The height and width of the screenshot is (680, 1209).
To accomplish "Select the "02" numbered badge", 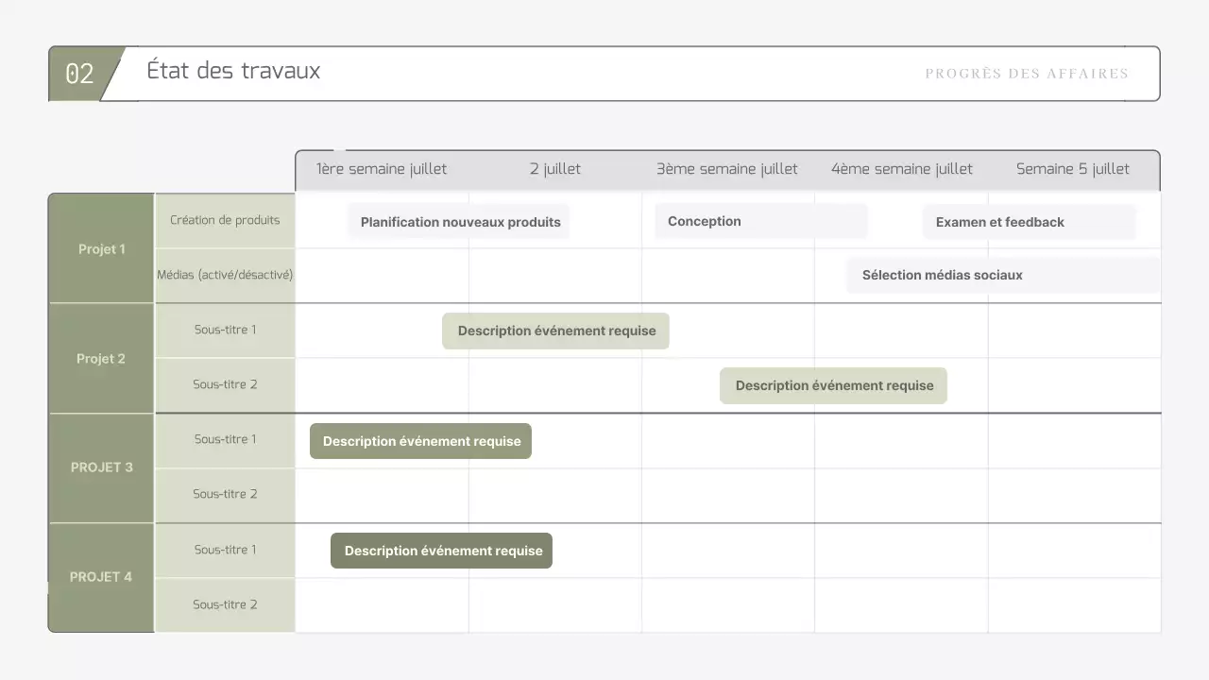I will click(x=79, y=74).
